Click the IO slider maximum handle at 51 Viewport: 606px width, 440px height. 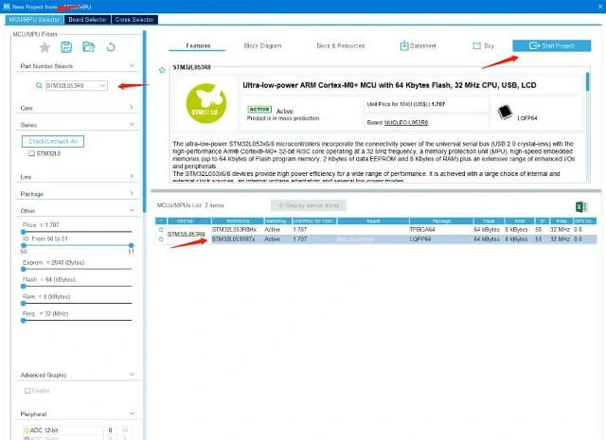[x=131, y=245]
